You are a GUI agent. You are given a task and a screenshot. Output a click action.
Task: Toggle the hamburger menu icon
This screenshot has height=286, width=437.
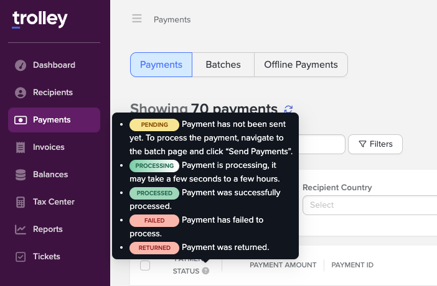point(137,19)
